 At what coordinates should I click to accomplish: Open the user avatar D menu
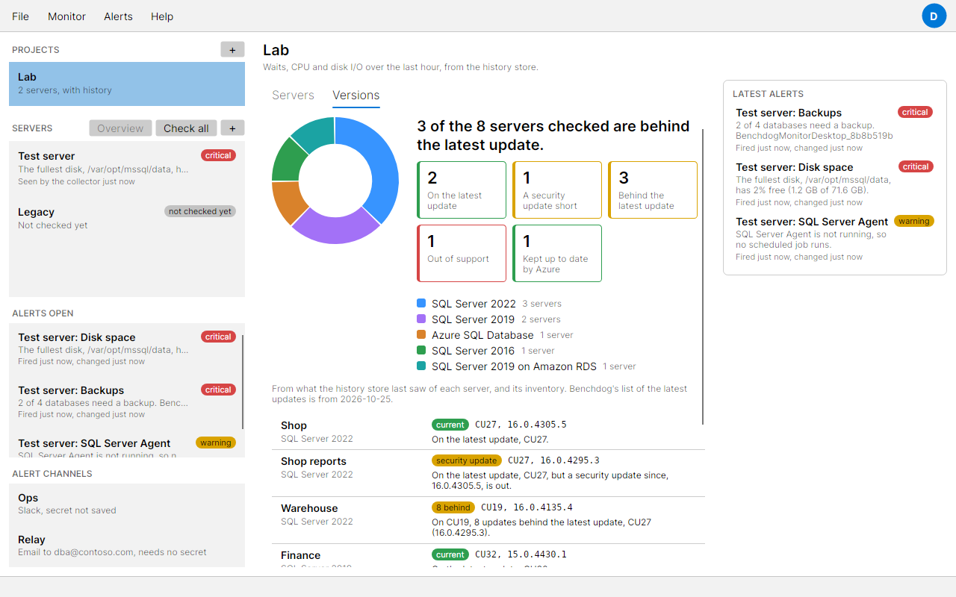[934, 16]
